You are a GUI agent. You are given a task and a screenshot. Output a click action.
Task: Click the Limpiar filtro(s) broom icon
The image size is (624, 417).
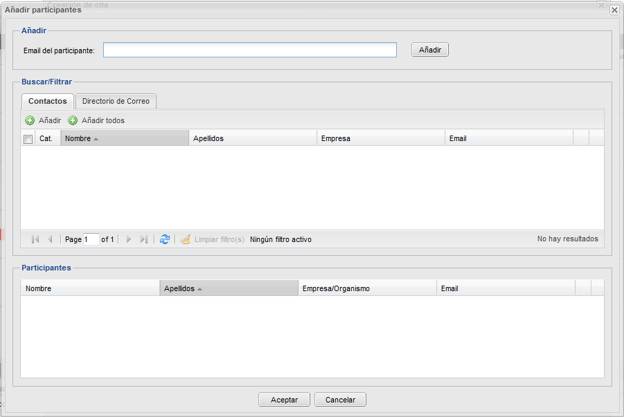coord(186,239)
